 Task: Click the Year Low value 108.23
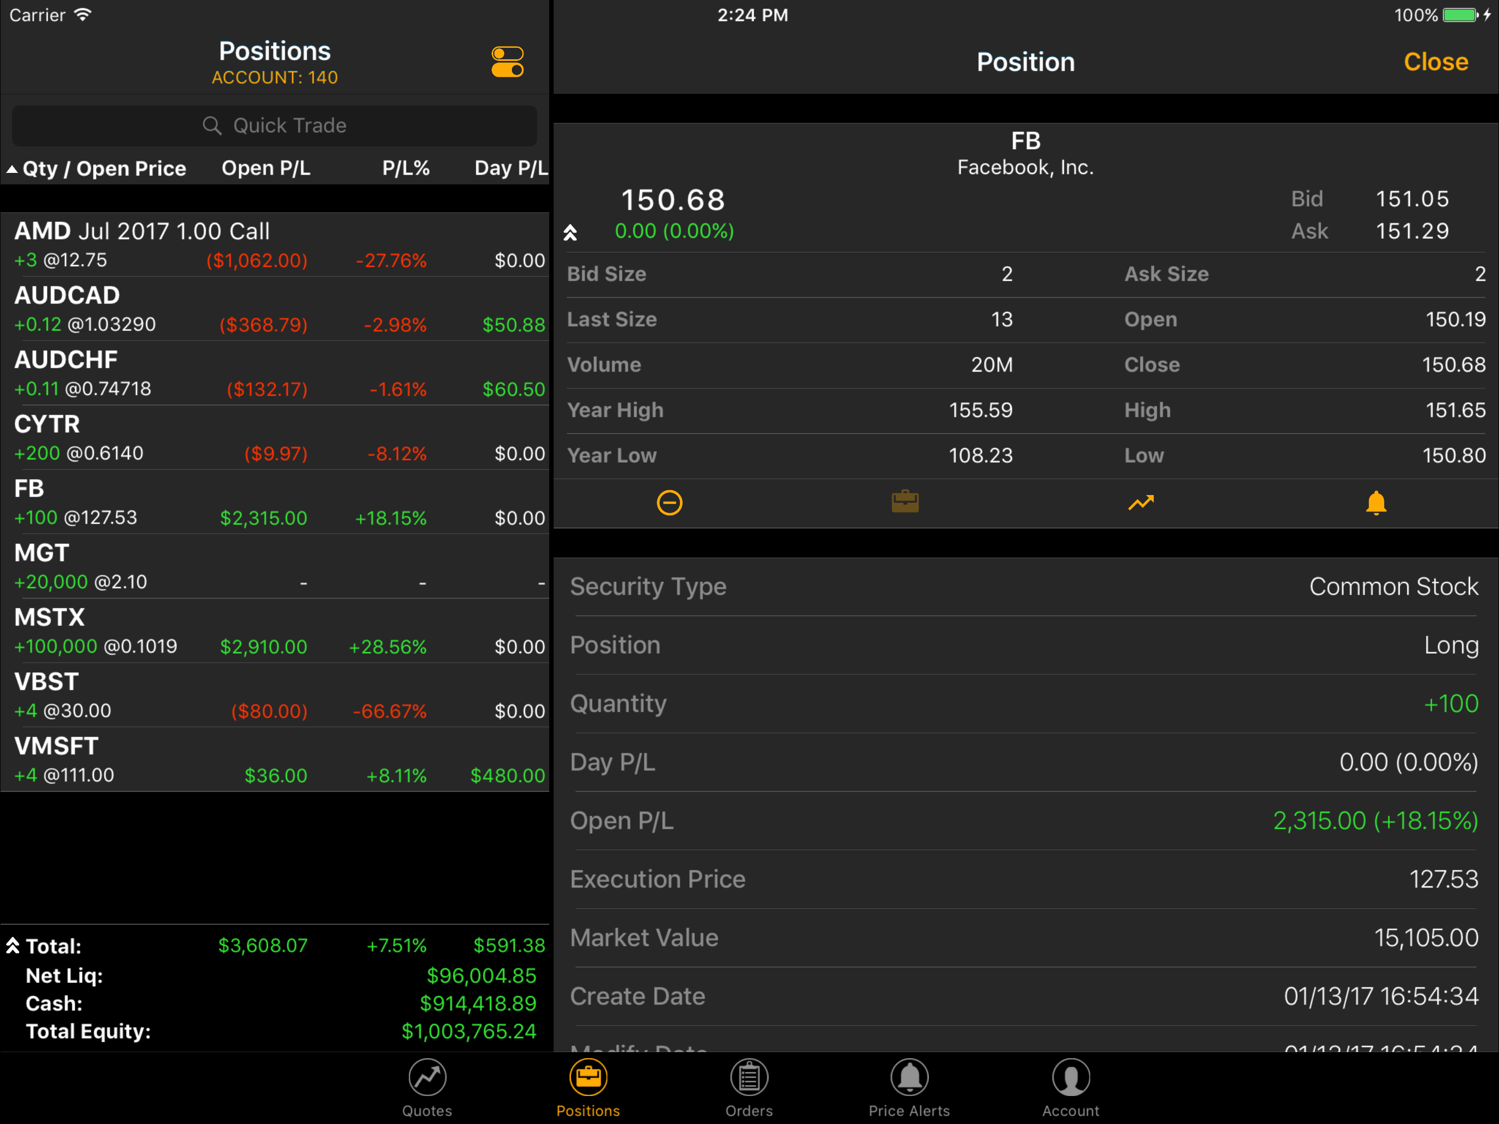pos(980,456)
